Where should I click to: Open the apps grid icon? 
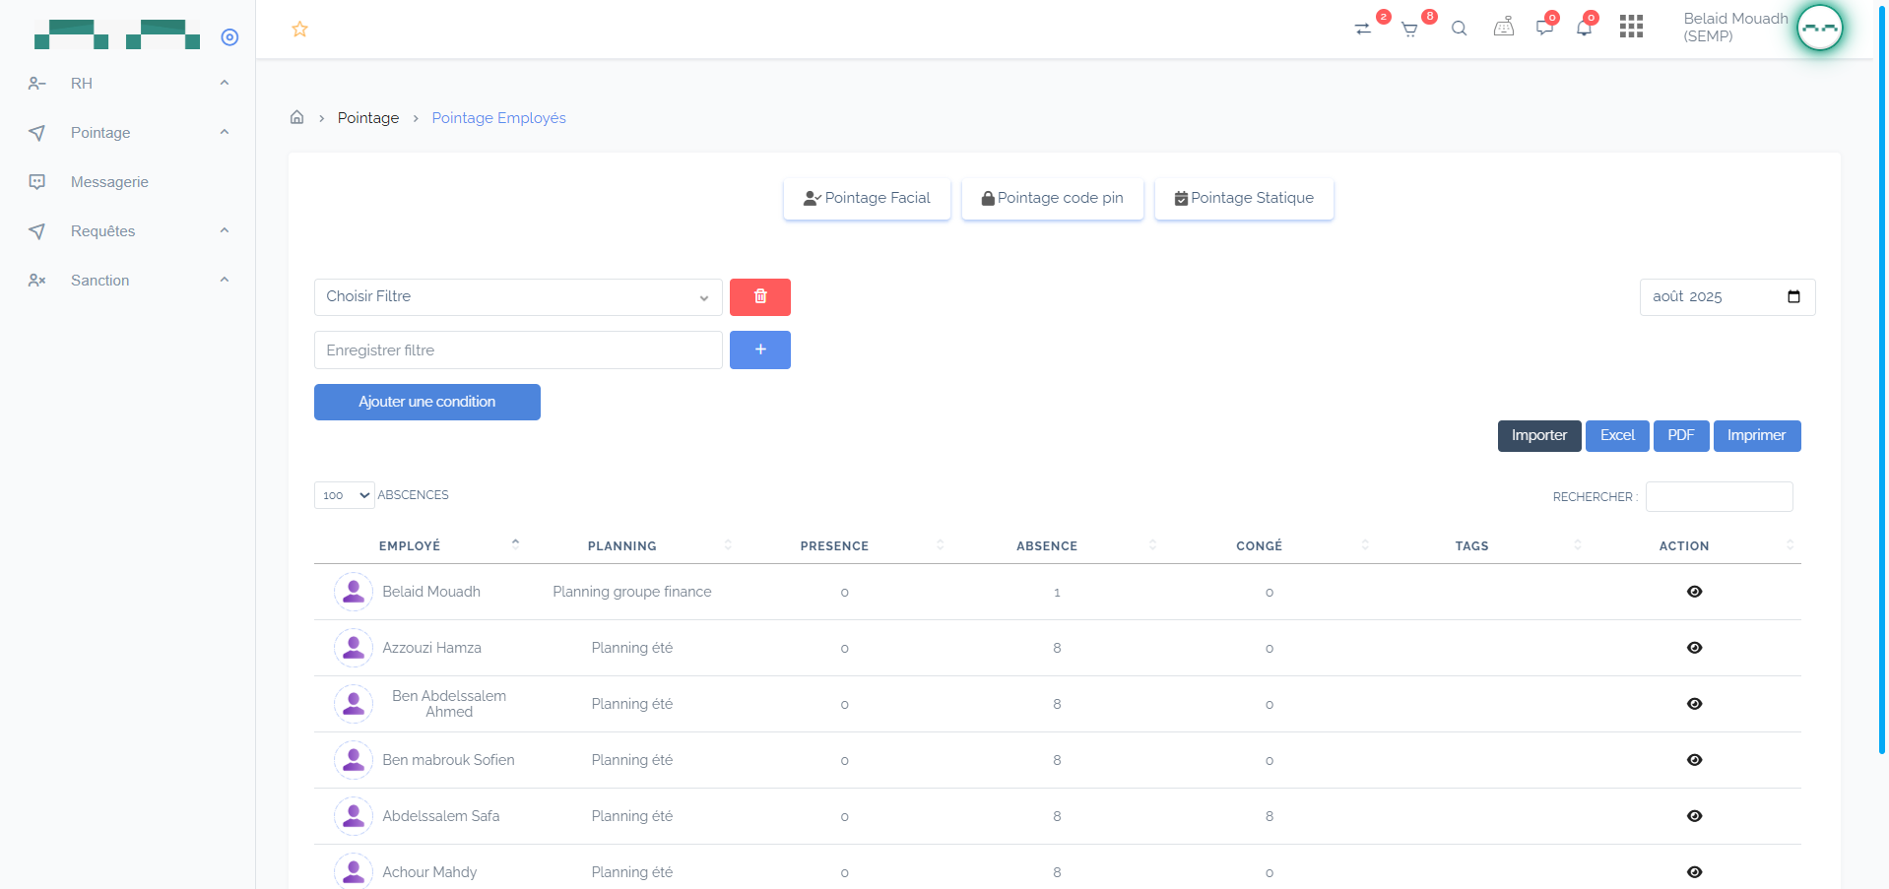tap(1631, 27)
